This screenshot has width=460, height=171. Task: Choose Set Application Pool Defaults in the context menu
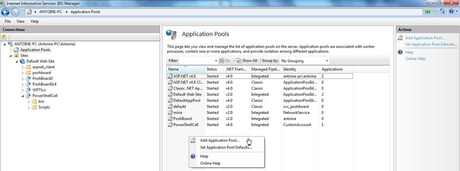pos(226,148)
